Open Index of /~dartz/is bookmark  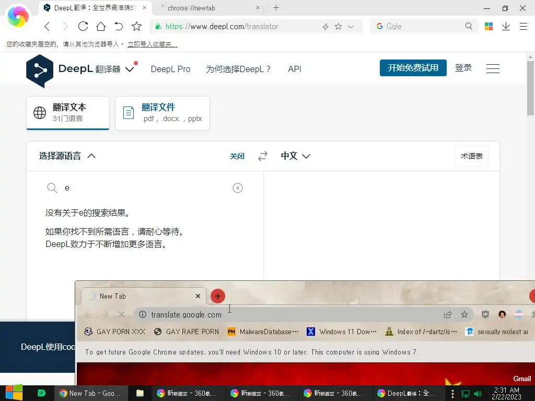tap(421, 332)
